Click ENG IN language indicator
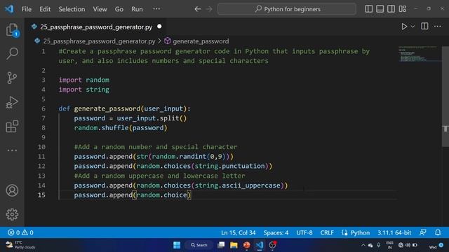Viewport: 449px width, 252px height. 390,245
